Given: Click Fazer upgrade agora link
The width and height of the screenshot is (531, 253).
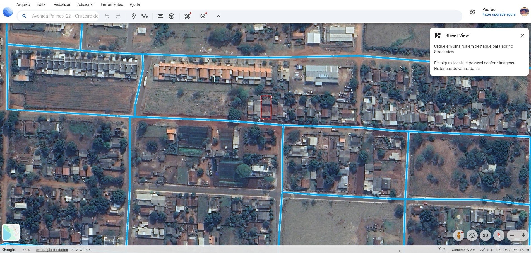Looking at the screenshot, I should (499, 14).
